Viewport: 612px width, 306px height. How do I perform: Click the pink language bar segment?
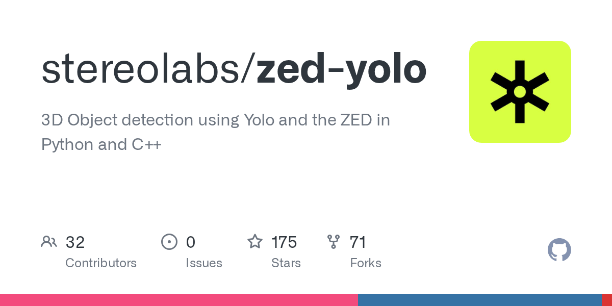[178, 300]
